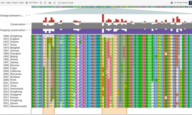Open the HELP menu
The height and width of the screenshot is (115, 192).
22,3
